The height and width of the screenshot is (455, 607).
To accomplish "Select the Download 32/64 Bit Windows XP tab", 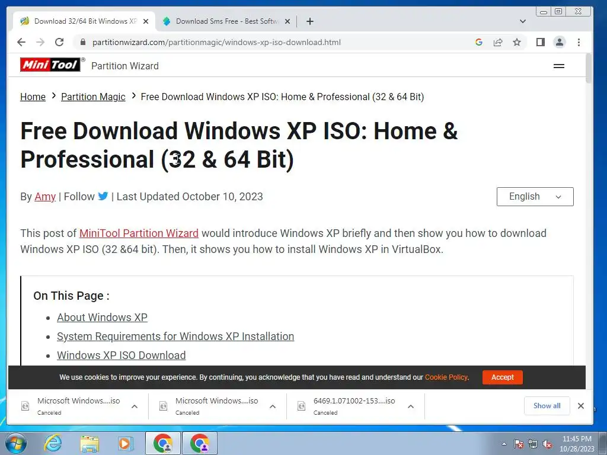I will (x=84, y=21).
